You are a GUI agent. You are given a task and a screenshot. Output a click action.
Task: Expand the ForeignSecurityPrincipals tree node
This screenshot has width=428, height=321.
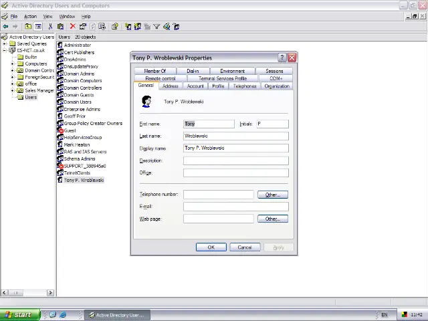12,77
